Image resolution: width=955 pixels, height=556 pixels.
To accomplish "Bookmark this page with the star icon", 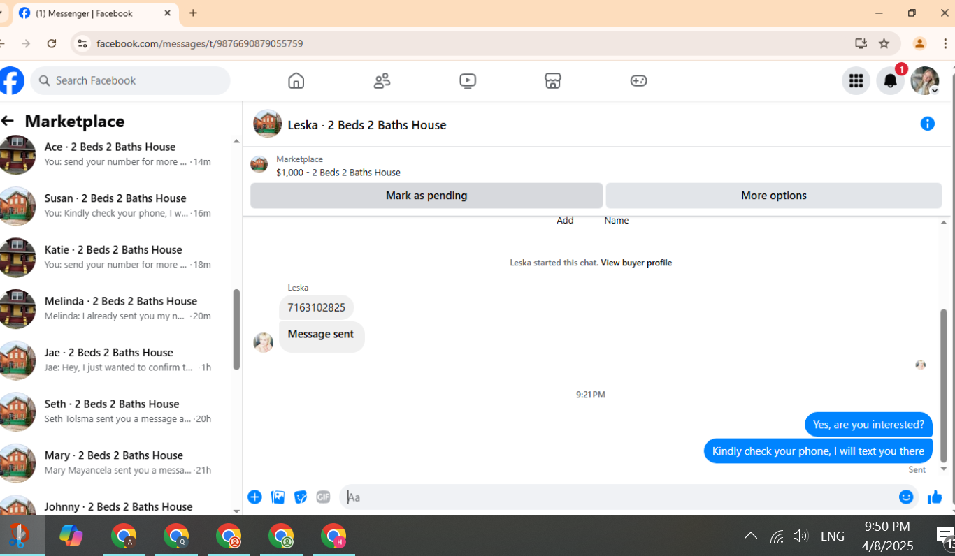I will click(x=884, y=43).
